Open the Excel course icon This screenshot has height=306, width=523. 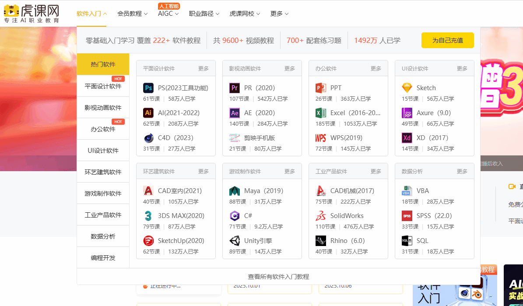click(x=321, y=113)
